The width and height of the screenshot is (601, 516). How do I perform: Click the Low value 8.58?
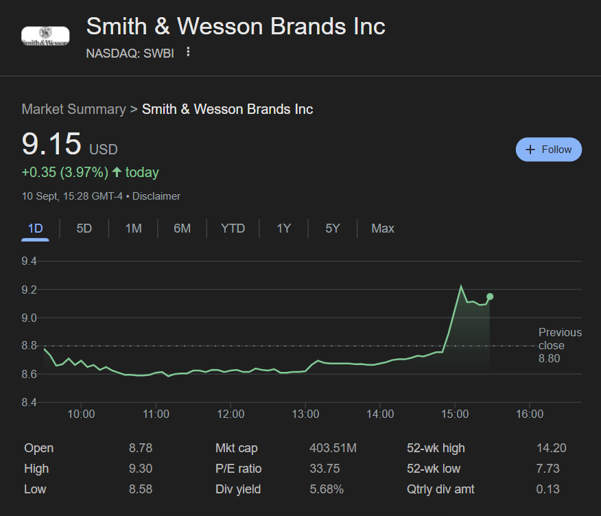[140, 489]
